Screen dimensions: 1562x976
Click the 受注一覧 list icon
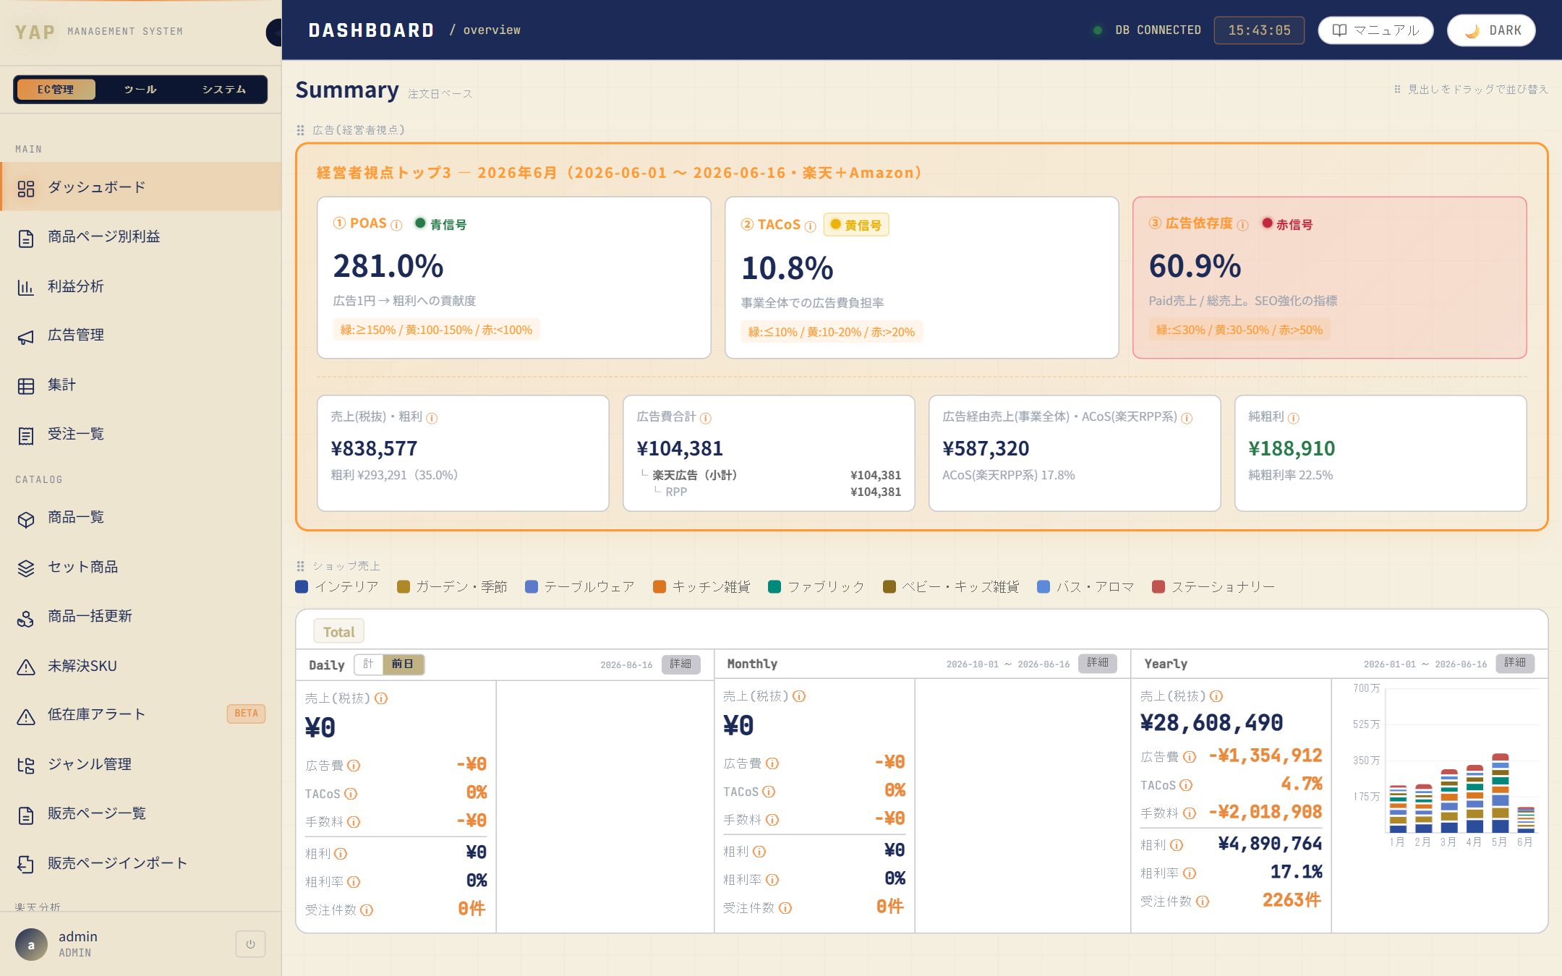pos(26,435)
